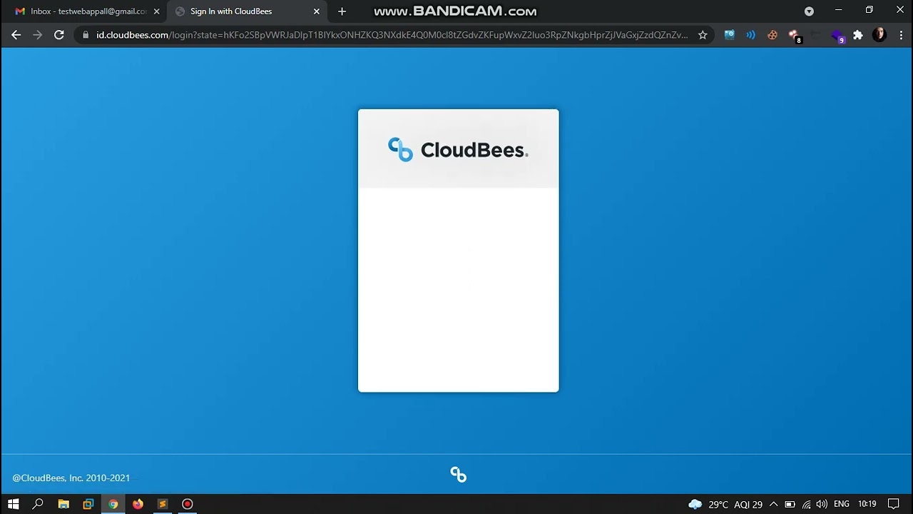
Task: Open the purple extension with badge 9
Action: (x=837, y=36)
